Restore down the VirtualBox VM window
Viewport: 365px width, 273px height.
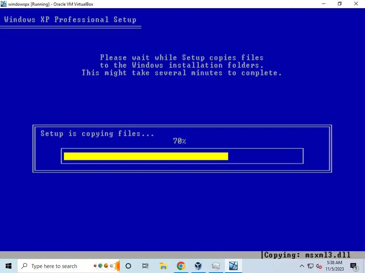[x=340, y=4]
